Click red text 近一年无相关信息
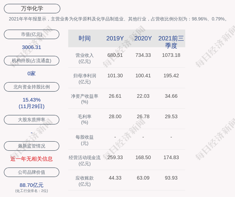Viewport: 235px width, 197px height. [x=32, y=159]
